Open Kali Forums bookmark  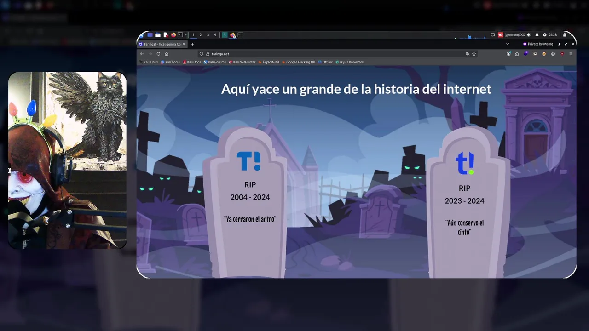[x=215, y=62]
